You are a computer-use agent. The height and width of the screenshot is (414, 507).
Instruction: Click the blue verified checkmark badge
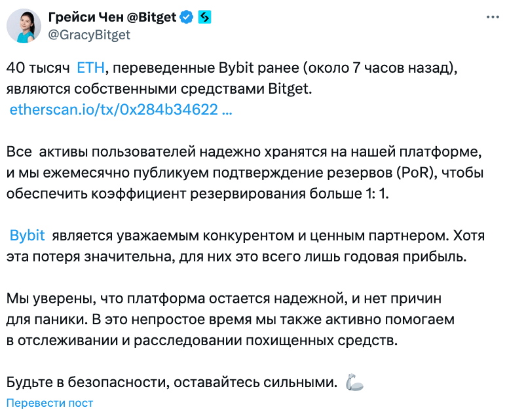coord(187,17)
